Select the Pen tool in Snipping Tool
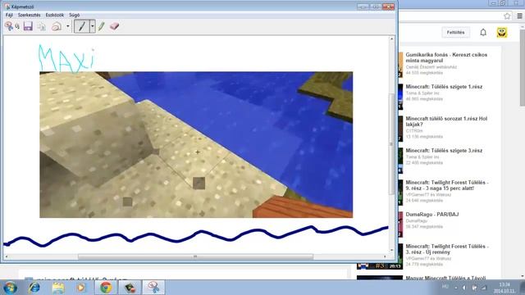 (x=82, y=26)
